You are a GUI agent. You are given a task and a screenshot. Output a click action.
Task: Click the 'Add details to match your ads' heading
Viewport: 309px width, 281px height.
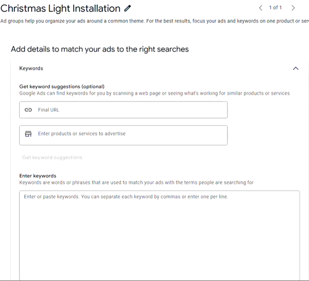tap(100, 49)
